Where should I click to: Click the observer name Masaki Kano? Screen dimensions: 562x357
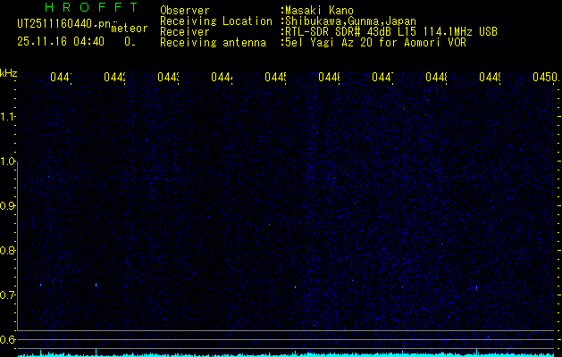[319, 11]
